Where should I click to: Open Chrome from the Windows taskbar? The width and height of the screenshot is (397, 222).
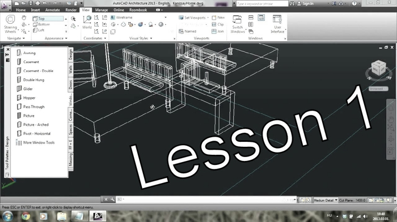(x=26, y=216)
